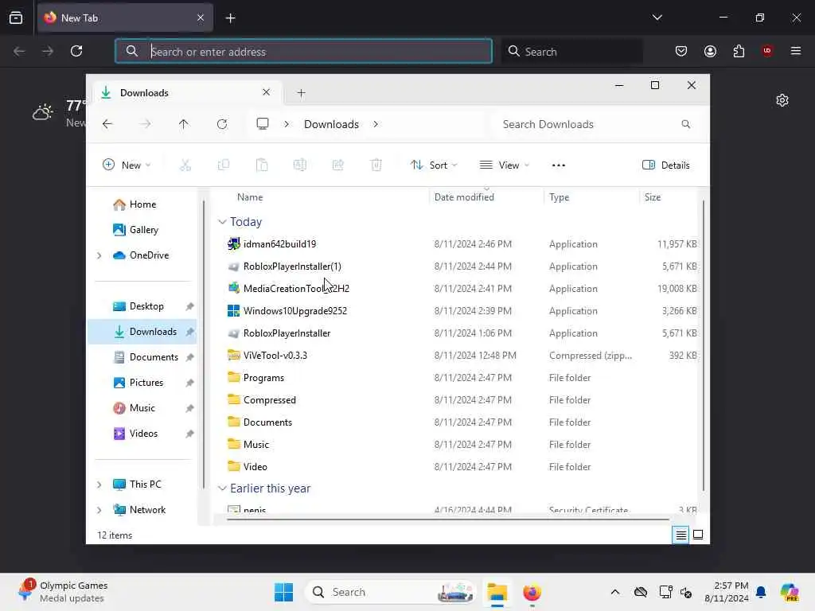Image resolution: width=815 pixels, height=611 pixels.
Task: Open a new Firefox tab
Action: [230, 18]
